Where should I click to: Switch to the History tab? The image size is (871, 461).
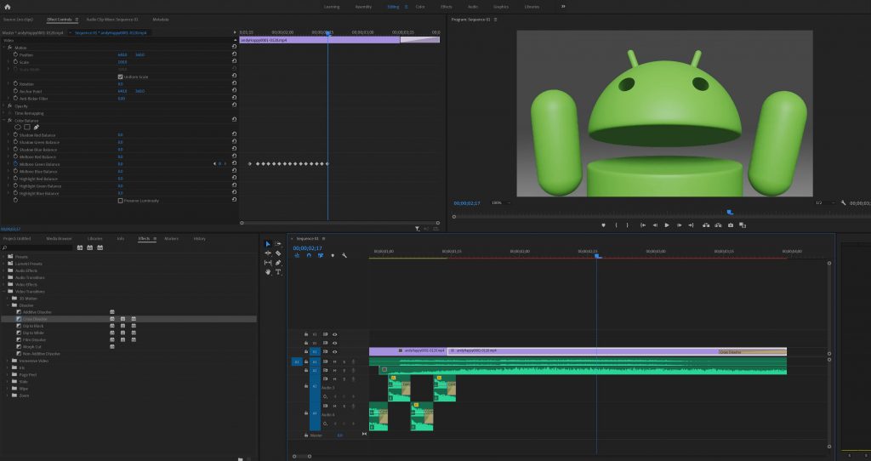(x=199, y=238)
